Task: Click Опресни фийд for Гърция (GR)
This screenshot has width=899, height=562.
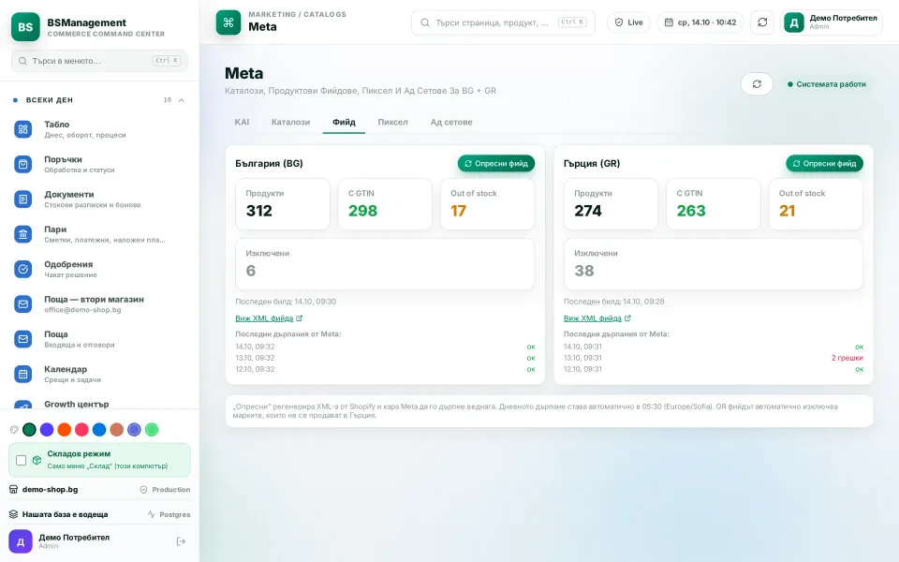Action: (824, 163)
